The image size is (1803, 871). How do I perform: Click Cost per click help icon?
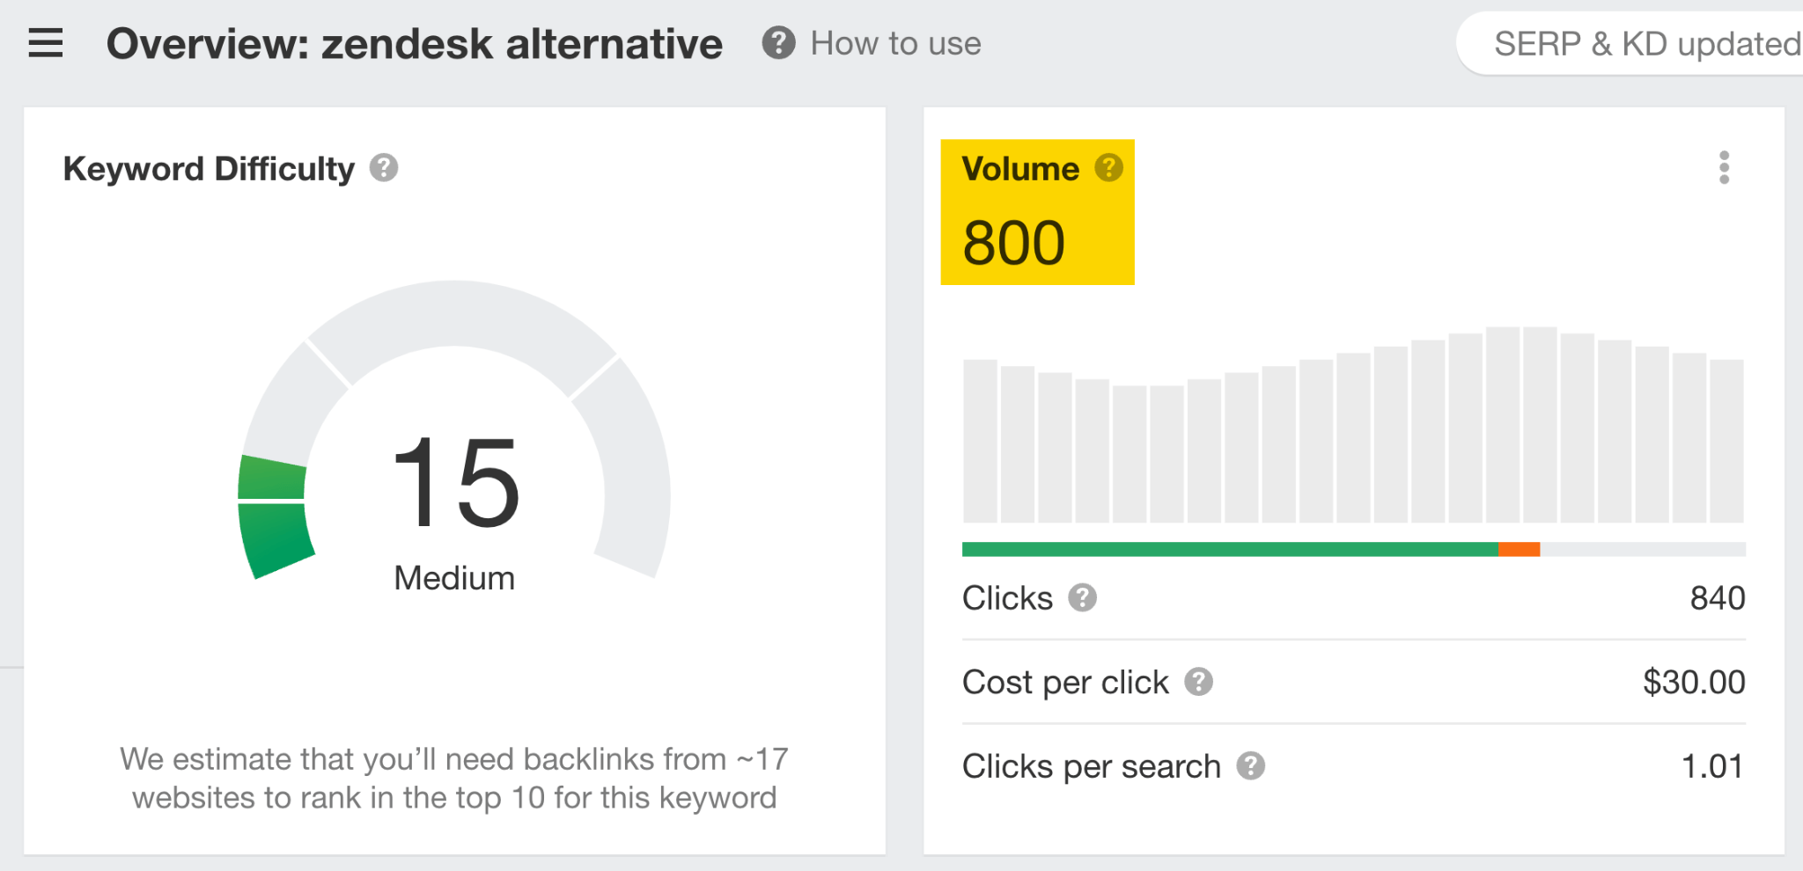[1198, 682]
